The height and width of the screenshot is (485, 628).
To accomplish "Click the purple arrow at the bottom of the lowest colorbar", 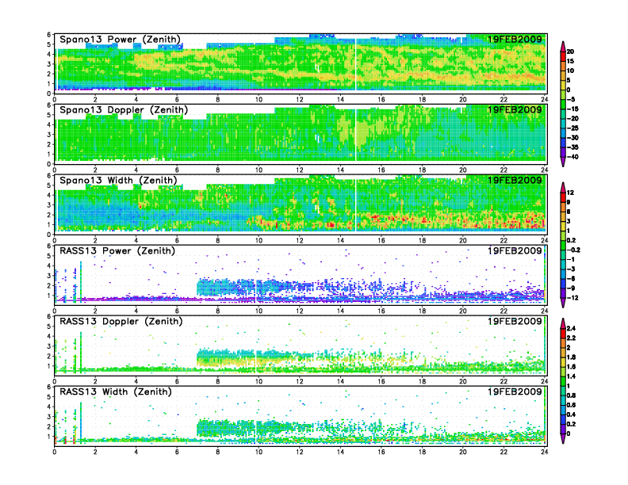I will 562,439.
